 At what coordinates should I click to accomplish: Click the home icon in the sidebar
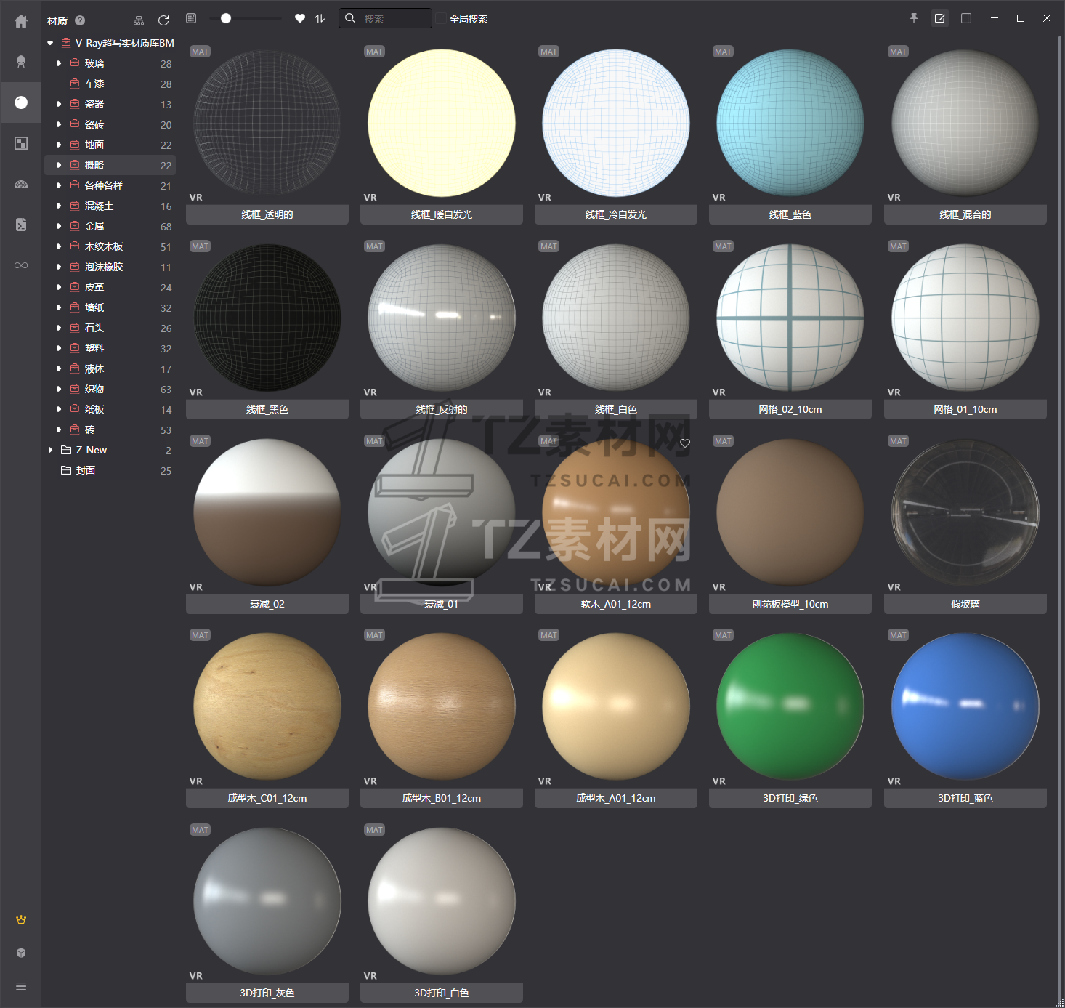(x=21, y=22)
